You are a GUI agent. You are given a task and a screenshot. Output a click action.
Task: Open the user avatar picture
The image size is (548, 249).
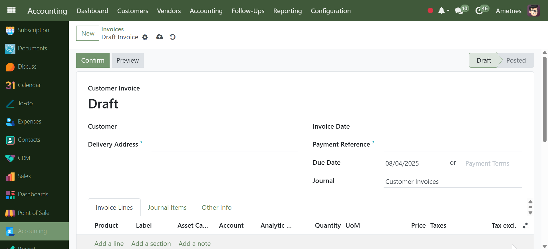533,11
